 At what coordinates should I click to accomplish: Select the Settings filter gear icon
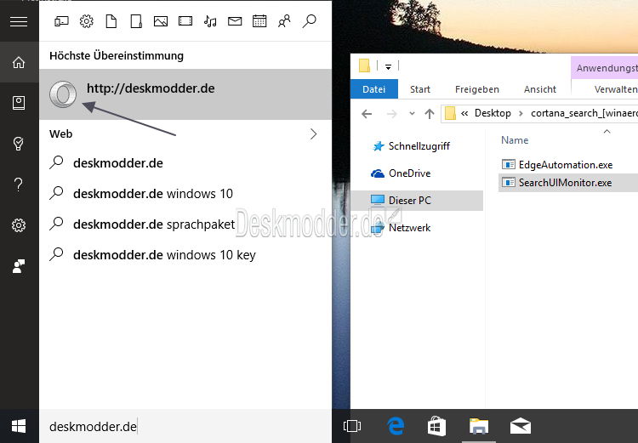pyautogui.click(x=86, y=21)
